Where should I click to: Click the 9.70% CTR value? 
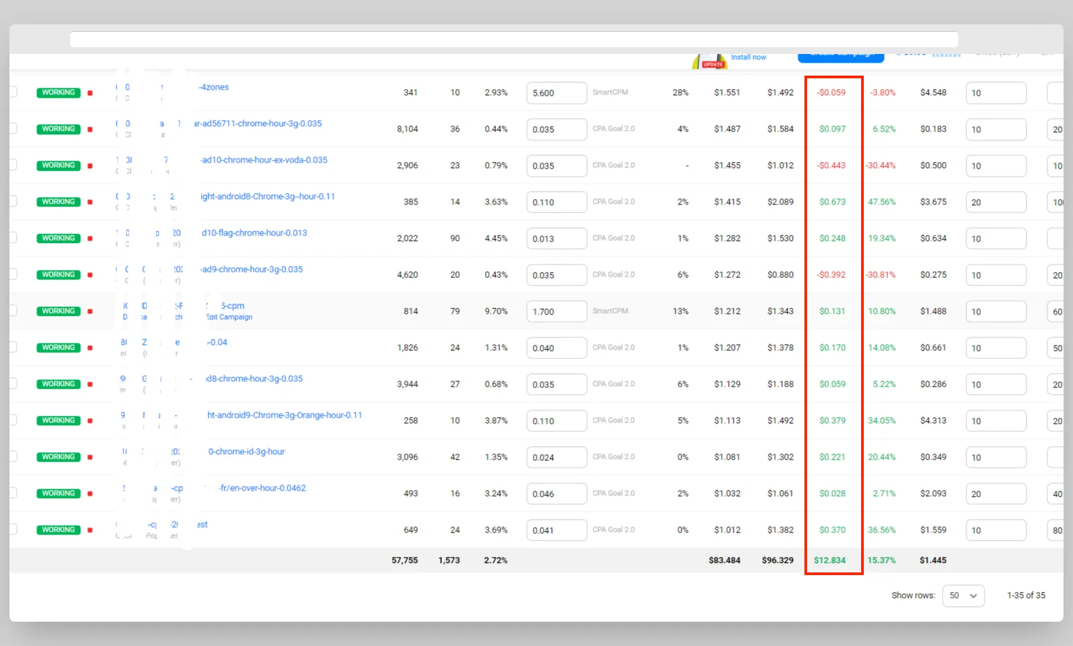point(496,311)
